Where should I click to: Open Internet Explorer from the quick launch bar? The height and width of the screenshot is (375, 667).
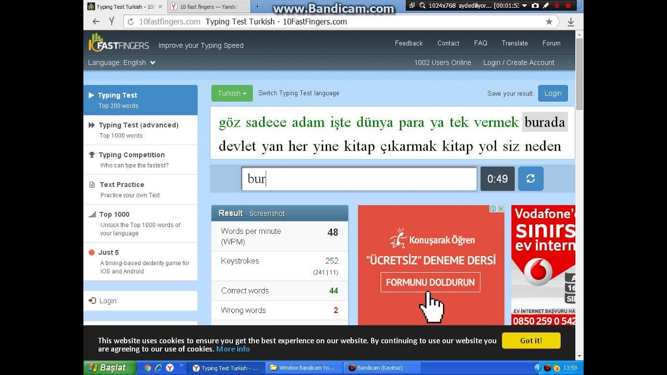point(158,368)
